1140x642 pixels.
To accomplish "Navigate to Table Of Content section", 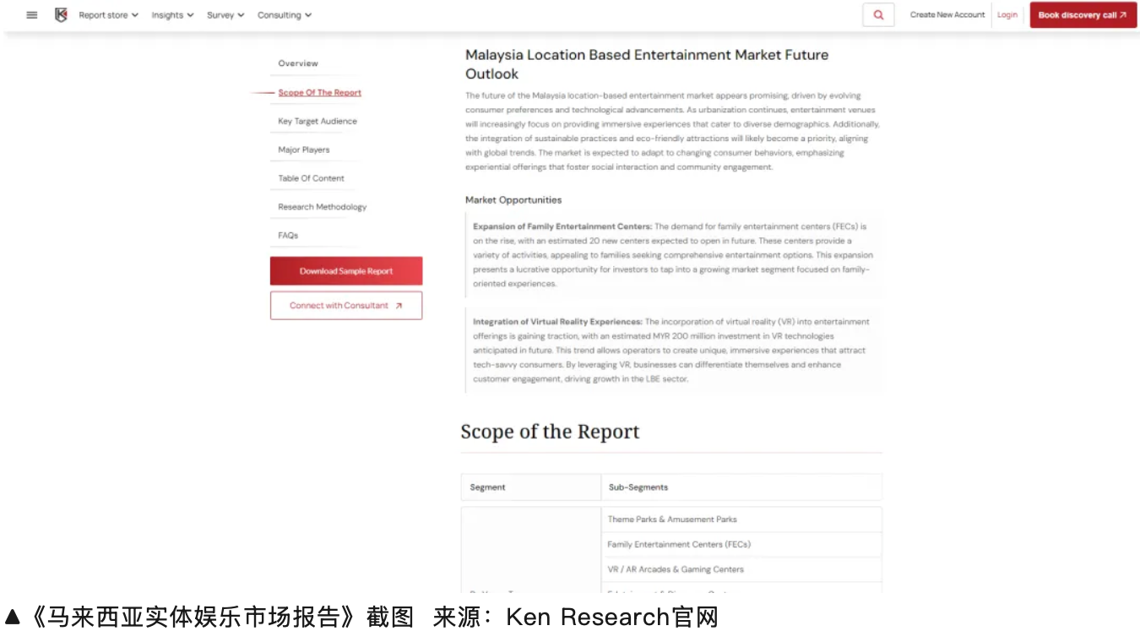I will (311, 178).
